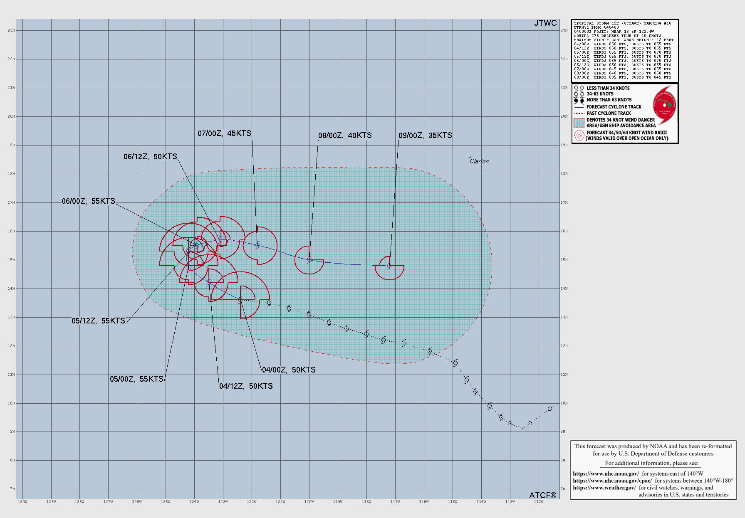
Task: Click the Clarion island marker
Action: coord(470,157)
